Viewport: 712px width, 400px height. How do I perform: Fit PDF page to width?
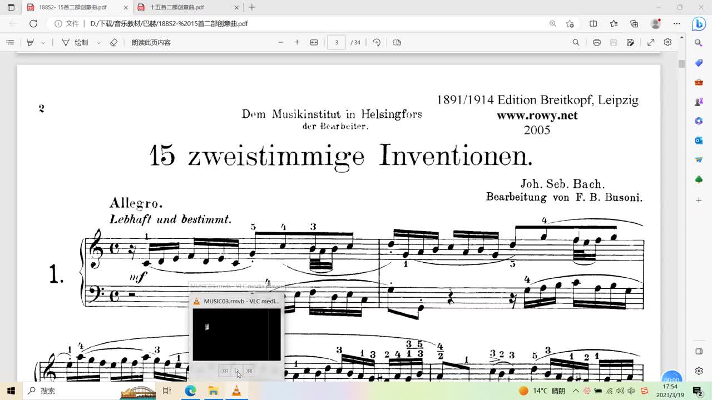click(x=314, y=42)
